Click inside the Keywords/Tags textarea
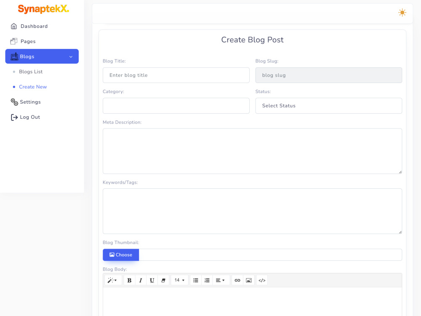Screen dimensions: 421x316 252,211
